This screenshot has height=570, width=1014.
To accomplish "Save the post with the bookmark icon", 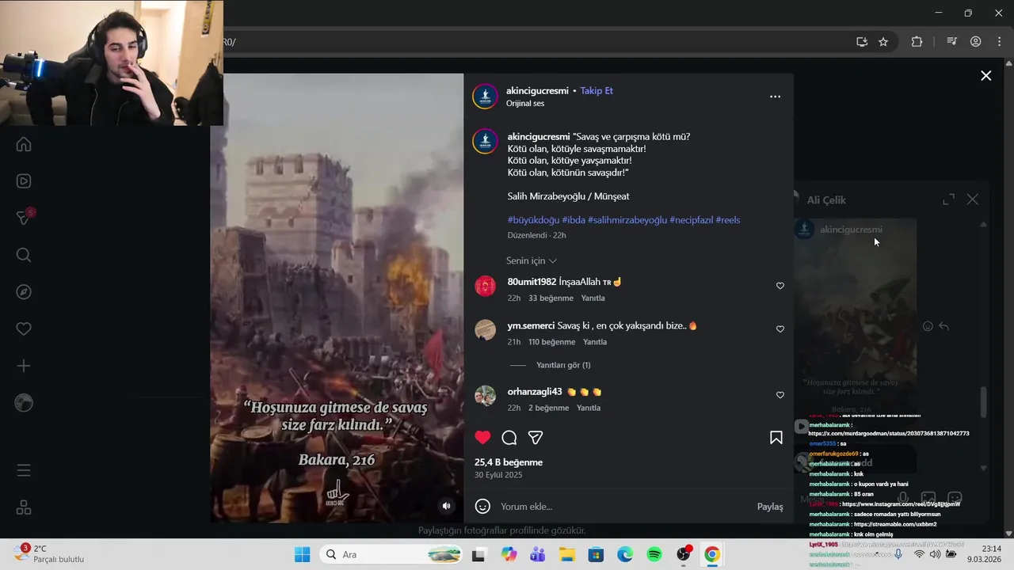I will pos(776,437).
